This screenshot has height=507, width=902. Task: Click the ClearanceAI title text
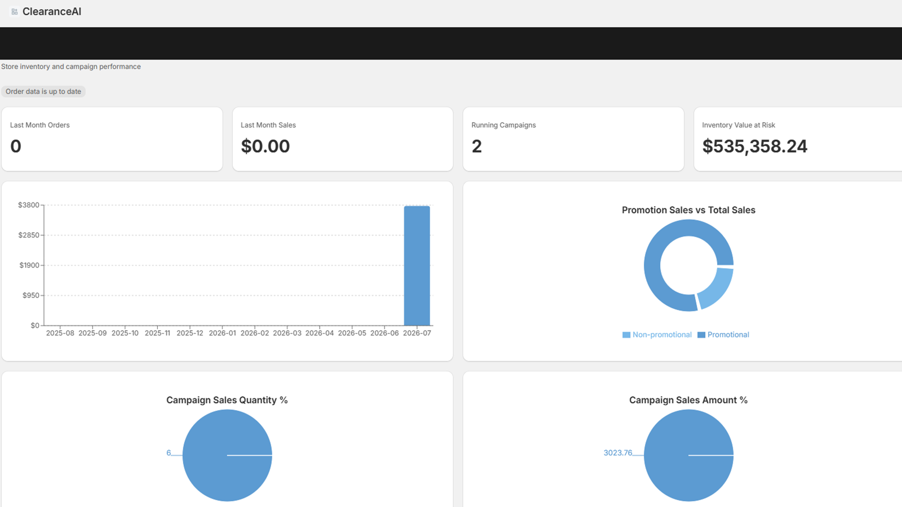point(52,12)
